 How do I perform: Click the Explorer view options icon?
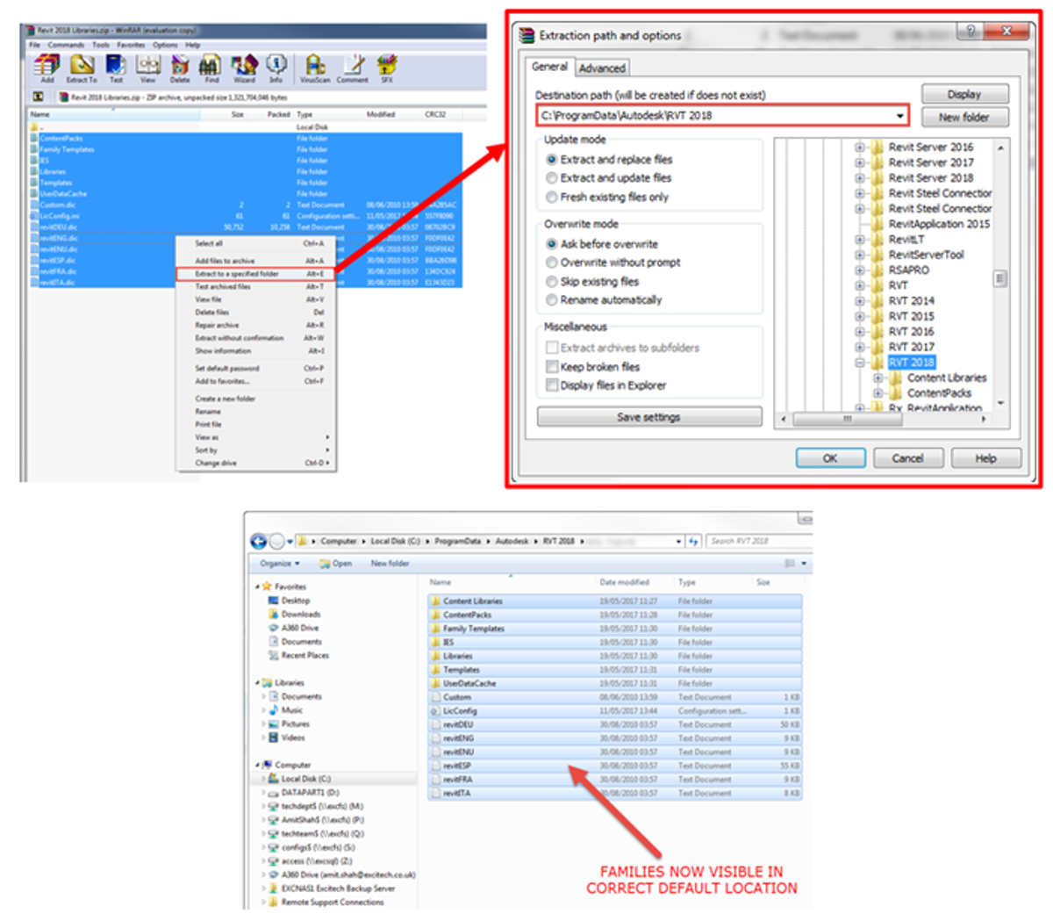tap(790, 564)
